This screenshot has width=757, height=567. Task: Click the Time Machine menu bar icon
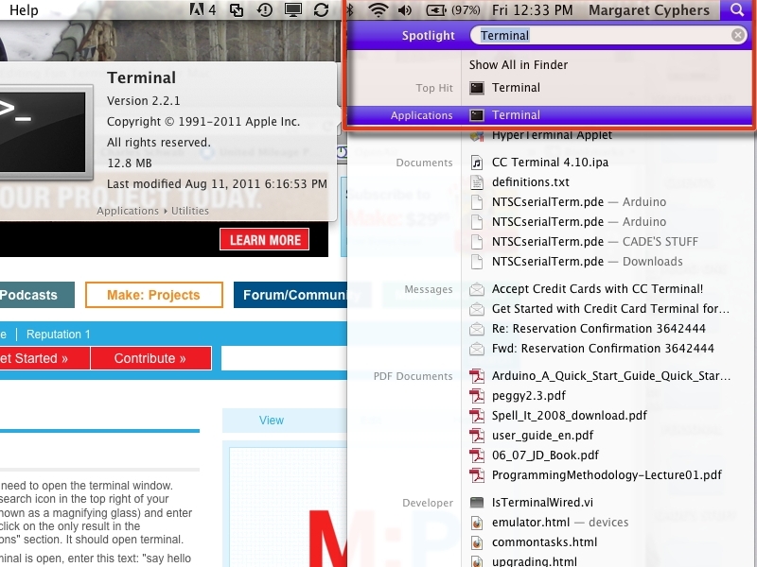coord(265,9)
